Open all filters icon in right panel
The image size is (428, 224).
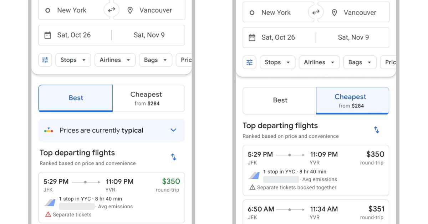point(250,62)
